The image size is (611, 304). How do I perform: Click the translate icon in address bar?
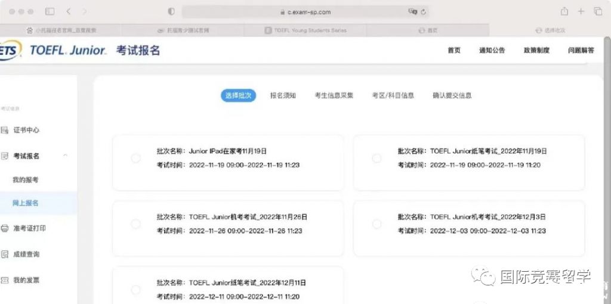413,12
